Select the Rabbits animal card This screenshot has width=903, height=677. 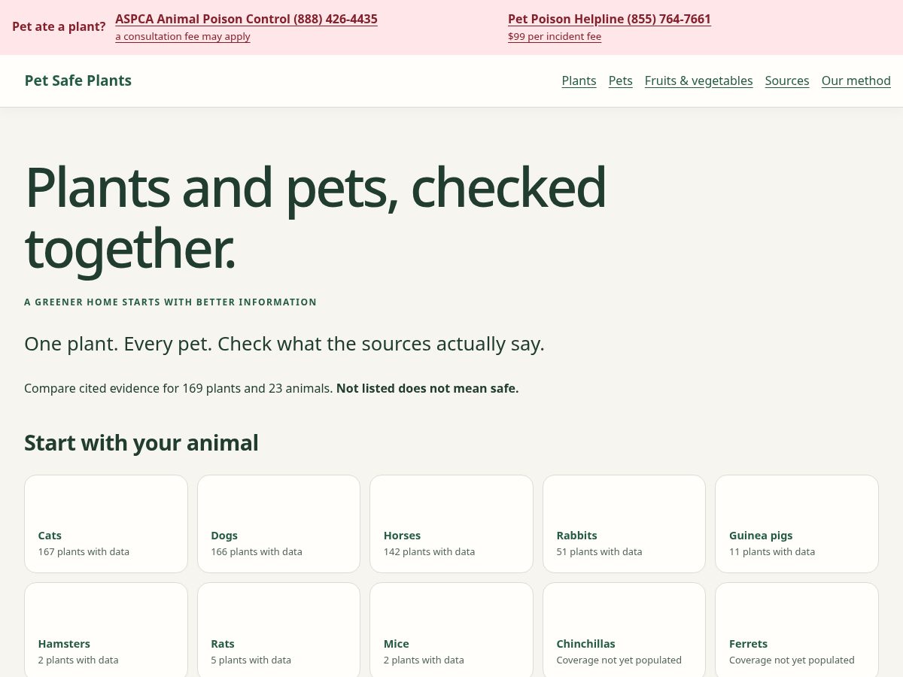tap(624, 524)
